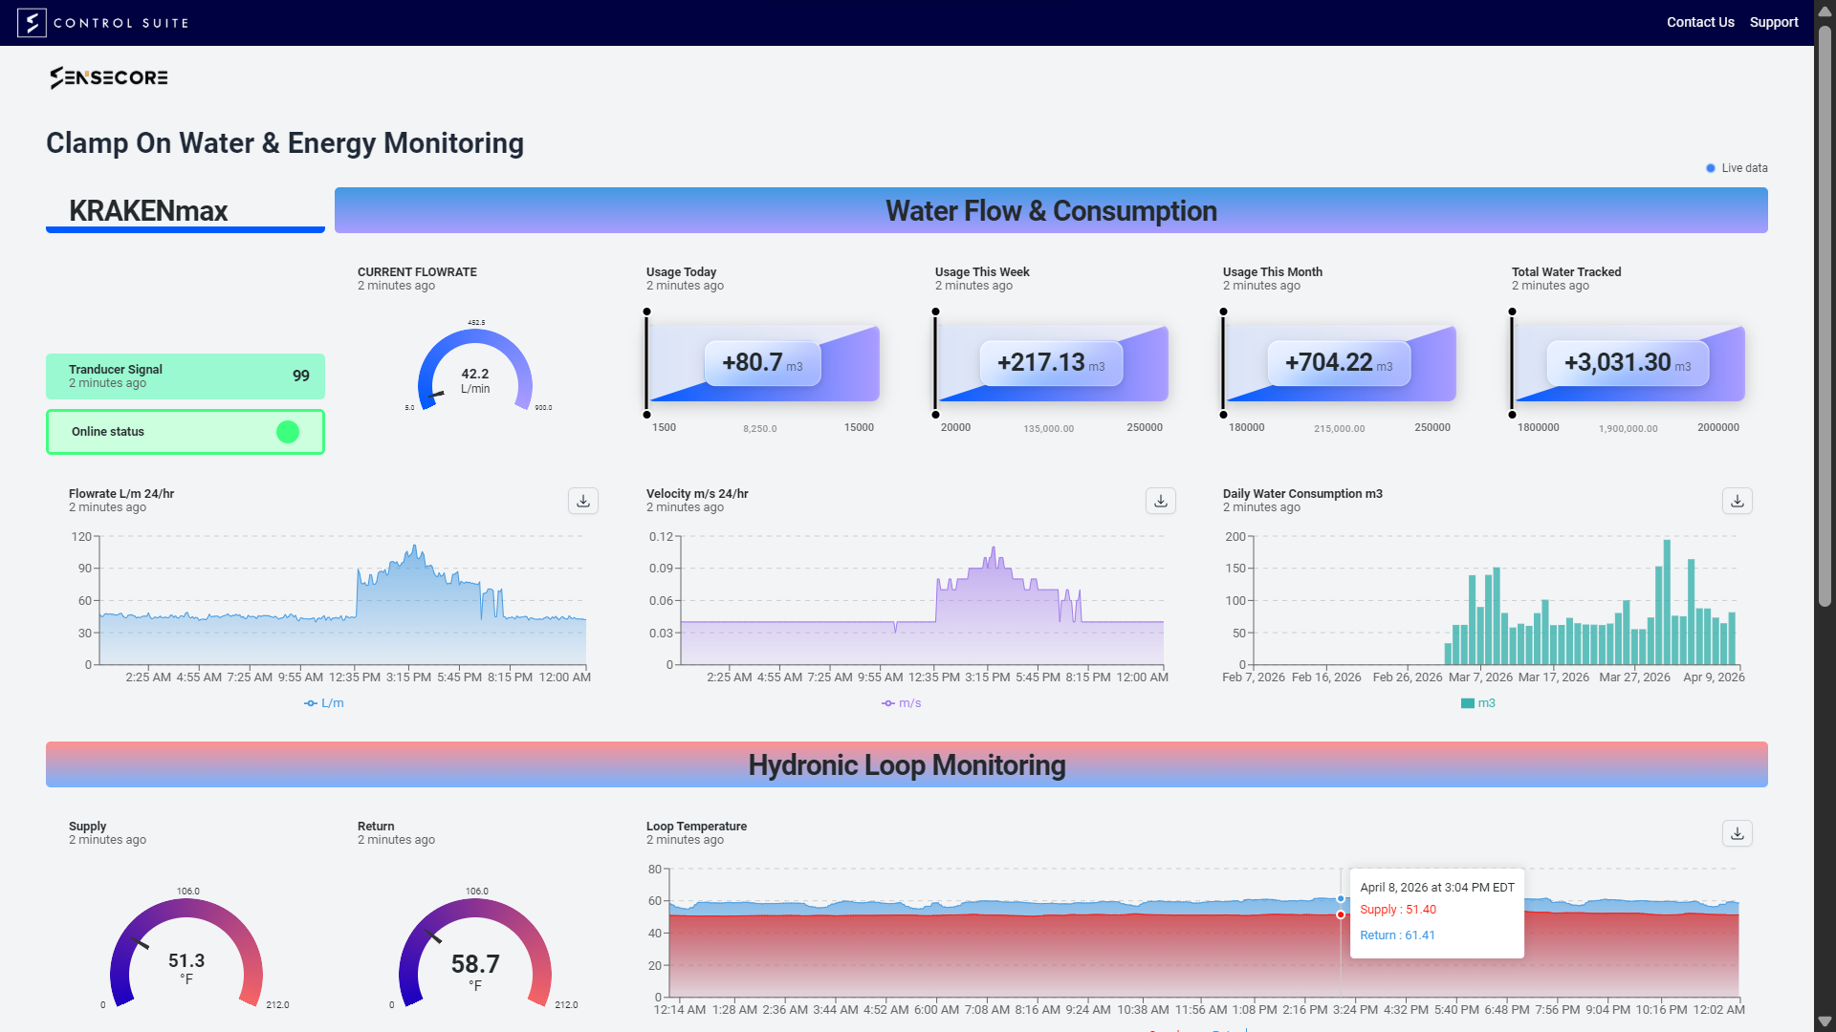
Task: Toggle the m3 legend series
Action: tap(1477, 703)
